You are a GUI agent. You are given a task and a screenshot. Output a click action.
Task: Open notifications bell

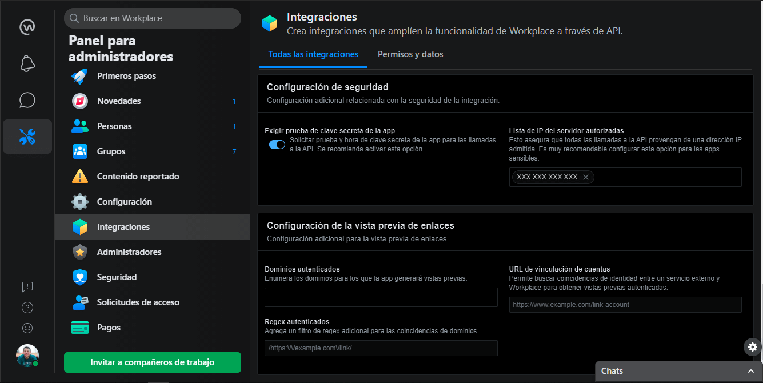tap(27, 63)
